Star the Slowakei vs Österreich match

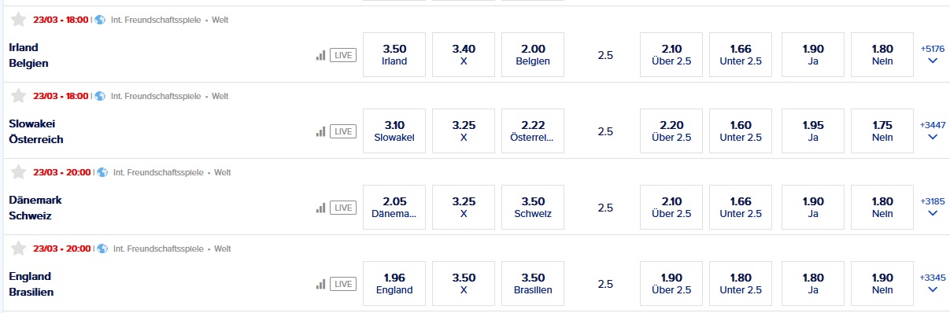[19, 96]
